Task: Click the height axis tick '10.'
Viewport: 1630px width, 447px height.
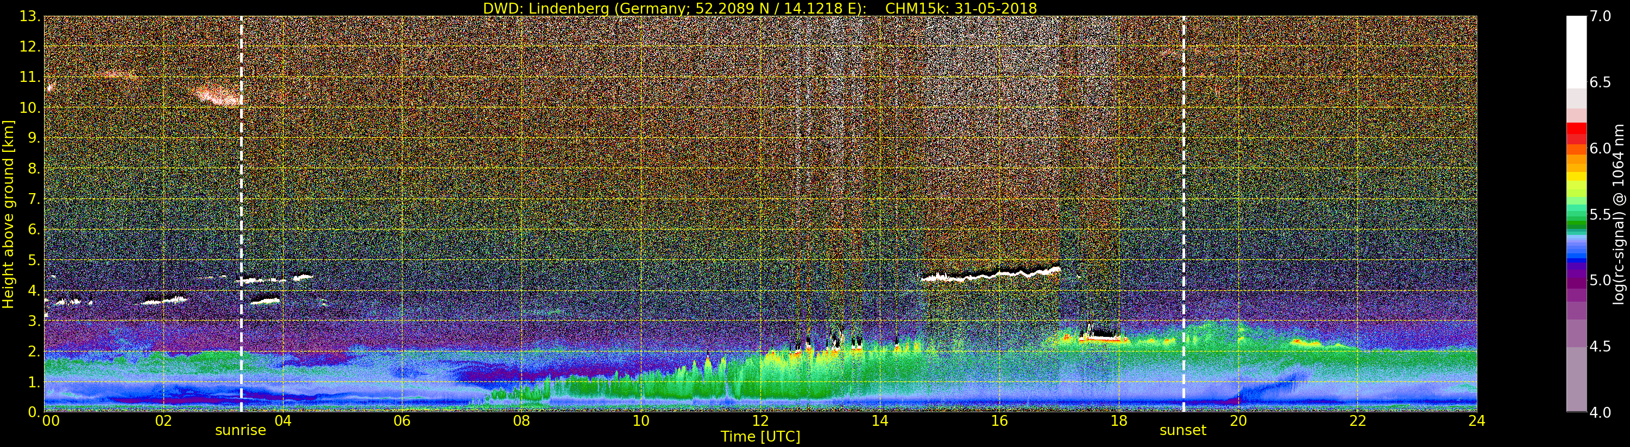Action: (x=30, y=107)
